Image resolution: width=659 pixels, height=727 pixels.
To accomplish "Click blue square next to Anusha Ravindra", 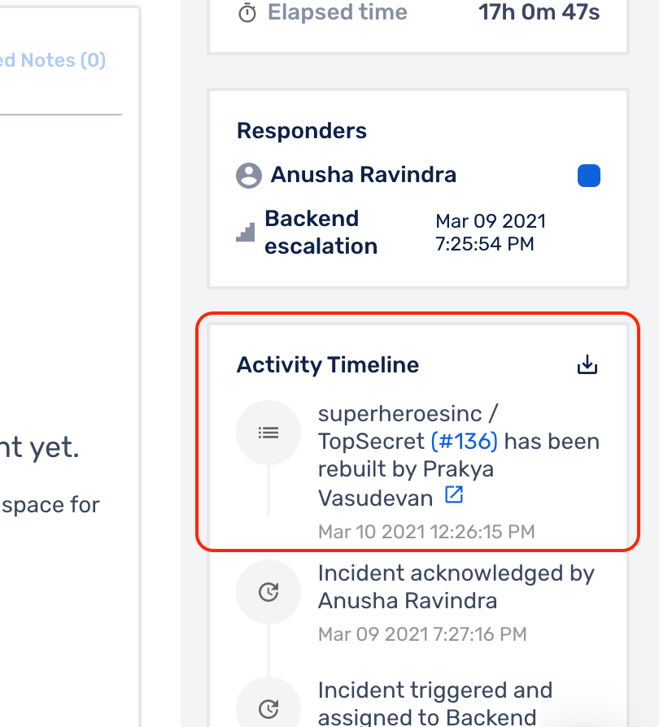I will (x=589, y=176).
